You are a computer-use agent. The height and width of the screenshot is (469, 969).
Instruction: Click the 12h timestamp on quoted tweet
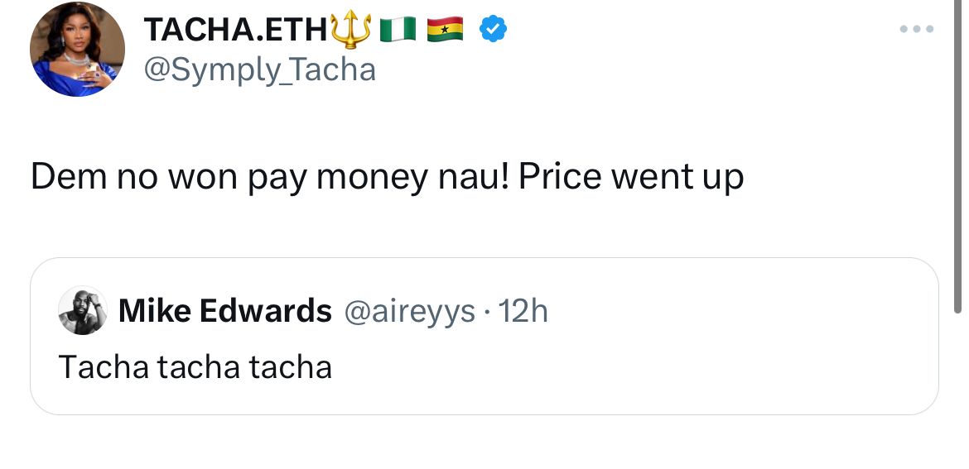pos(523,311)
